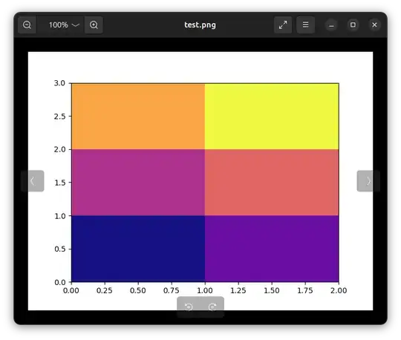Rotate image clockwise

pyautogui.click(x=212, y=307)
